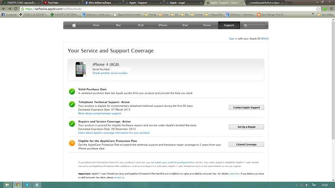Open Skype from the taskbar
335x188 pixels.
point(27,185)
